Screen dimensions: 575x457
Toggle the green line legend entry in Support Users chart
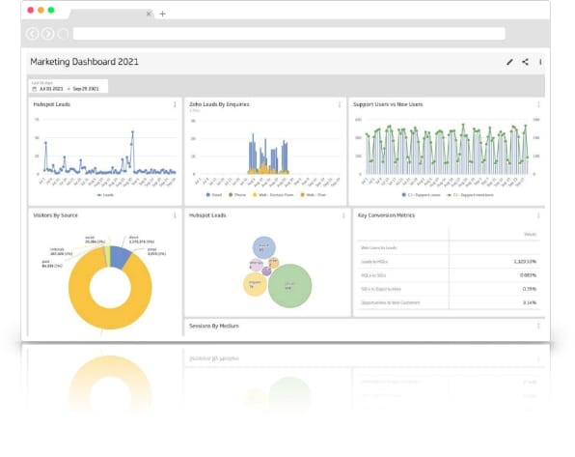coord(470,195)
